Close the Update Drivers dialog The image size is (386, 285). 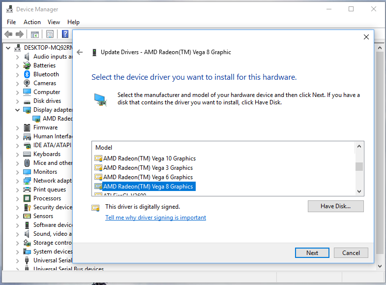[366, 37]
